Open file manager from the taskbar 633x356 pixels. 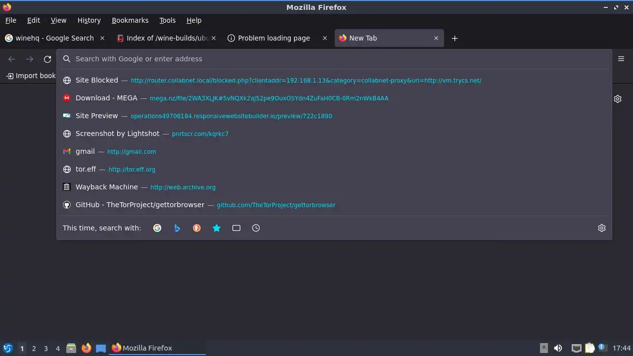[71, 348]
